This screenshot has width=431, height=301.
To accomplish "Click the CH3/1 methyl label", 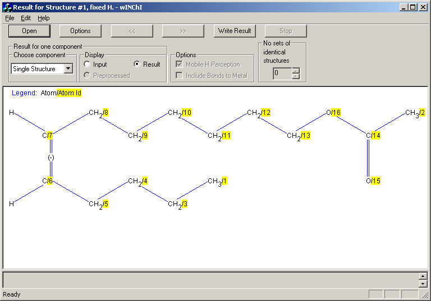I will coord(217,182).
